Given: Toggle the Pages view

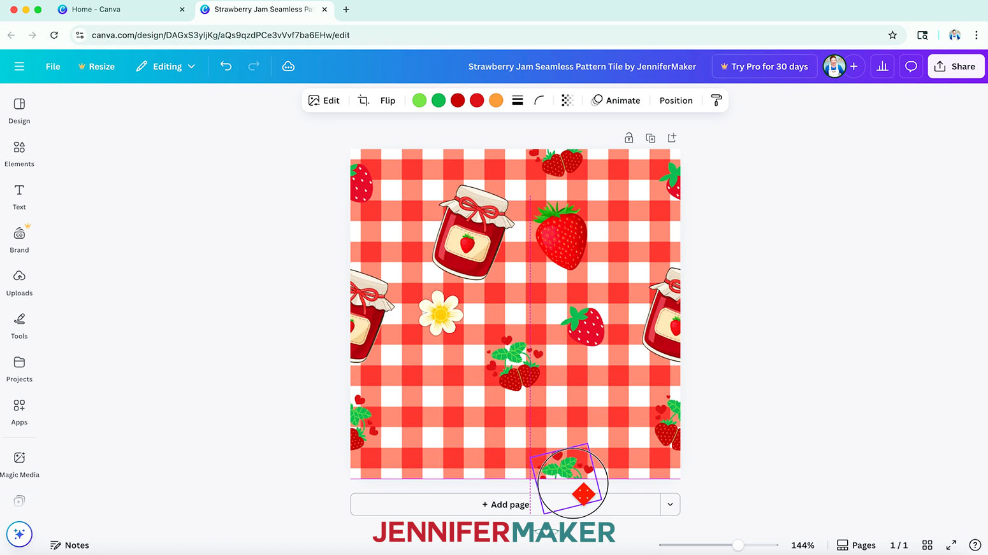Looking at the screenshot, I should click(856, 545).
